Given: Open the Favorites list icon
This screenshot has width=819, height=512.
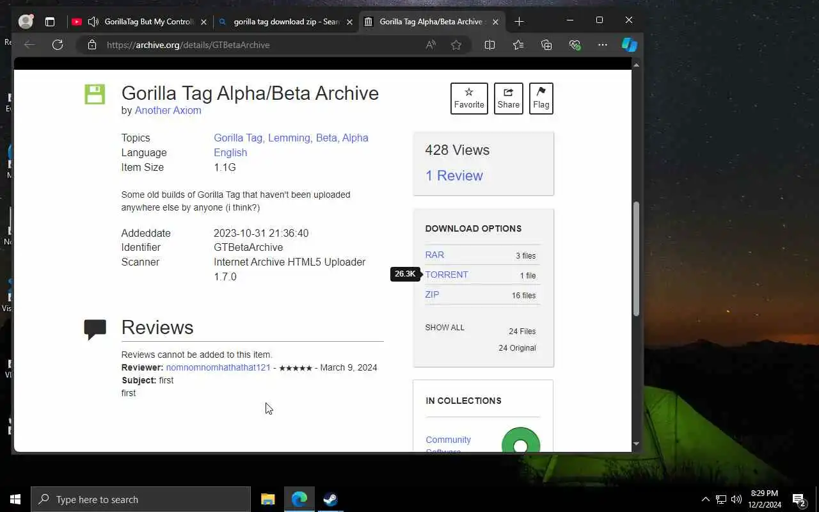Looking at the screenshot, I should coord(518,45).
